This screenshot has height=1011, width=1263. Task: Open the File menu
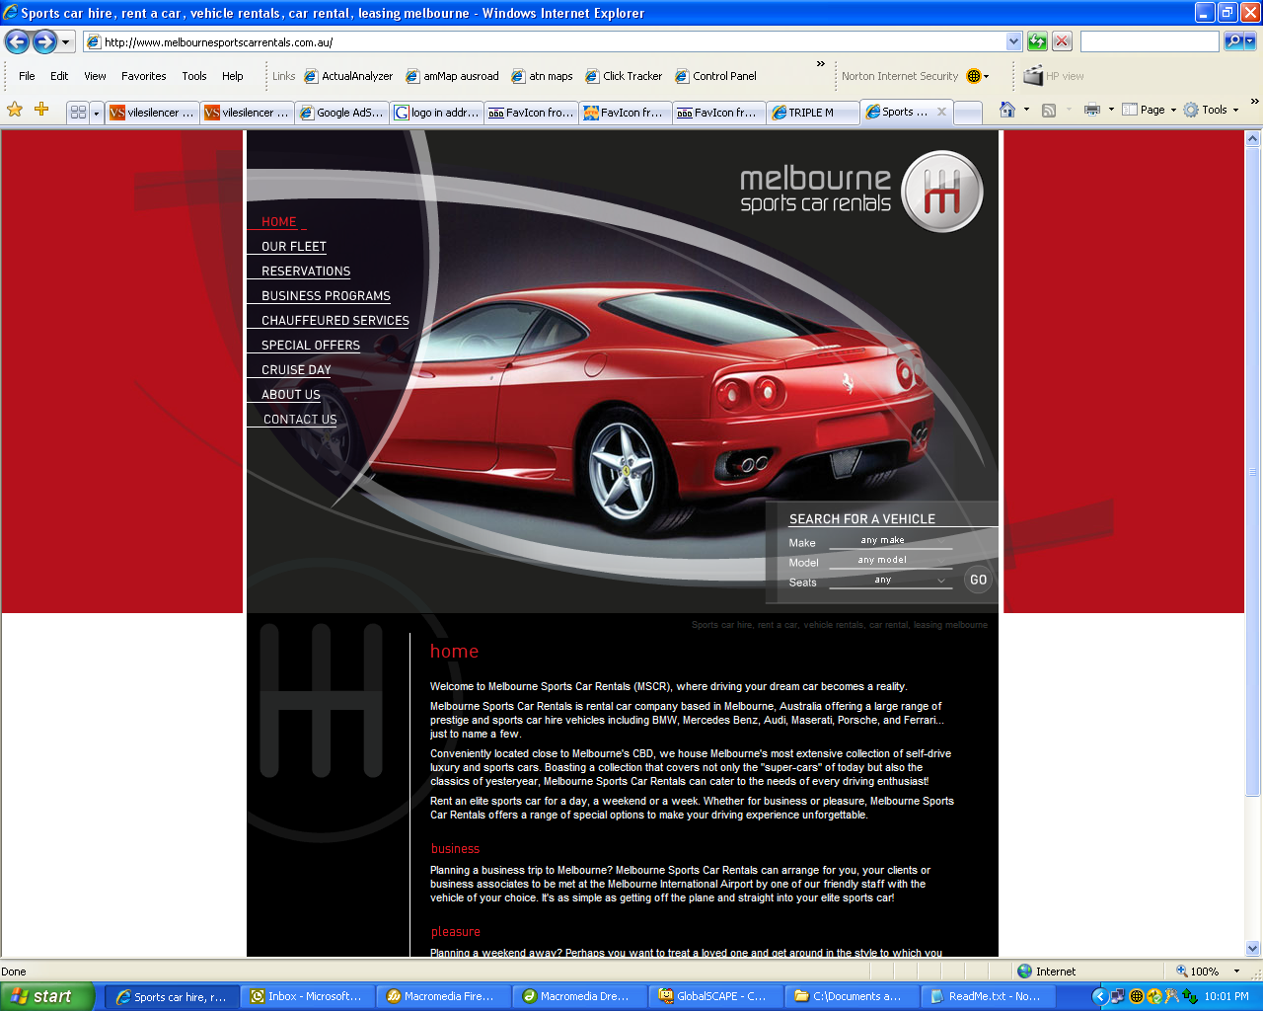[x=27, y=76]
